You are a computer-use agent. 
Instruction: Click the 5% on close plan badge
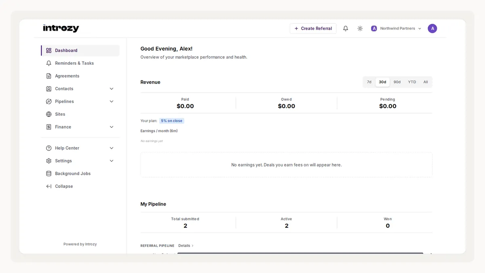click(172, 121)
